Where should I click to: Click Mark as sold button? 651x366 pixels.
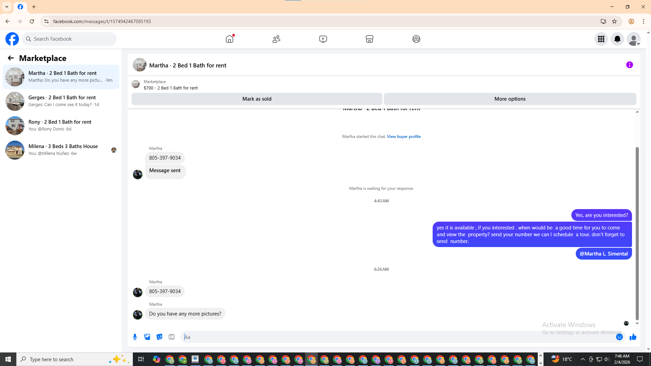[257, 99]
